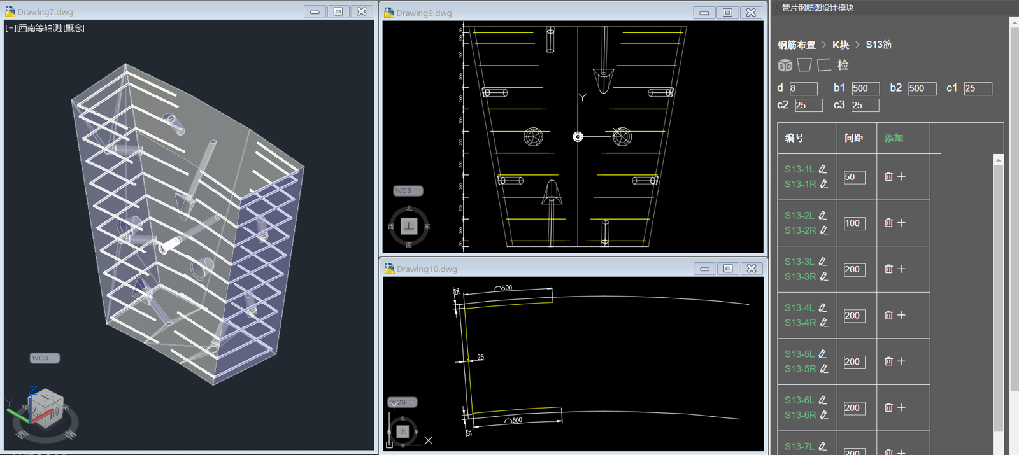The height and width of the screenshot is (455, 1019).
Task: Switch to the 3D view icon
Action: [x=785, y=65]
